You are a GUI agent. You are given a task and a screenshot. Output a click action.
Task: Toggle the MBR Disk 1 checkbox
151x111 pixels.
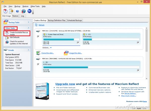click(38, 36)
